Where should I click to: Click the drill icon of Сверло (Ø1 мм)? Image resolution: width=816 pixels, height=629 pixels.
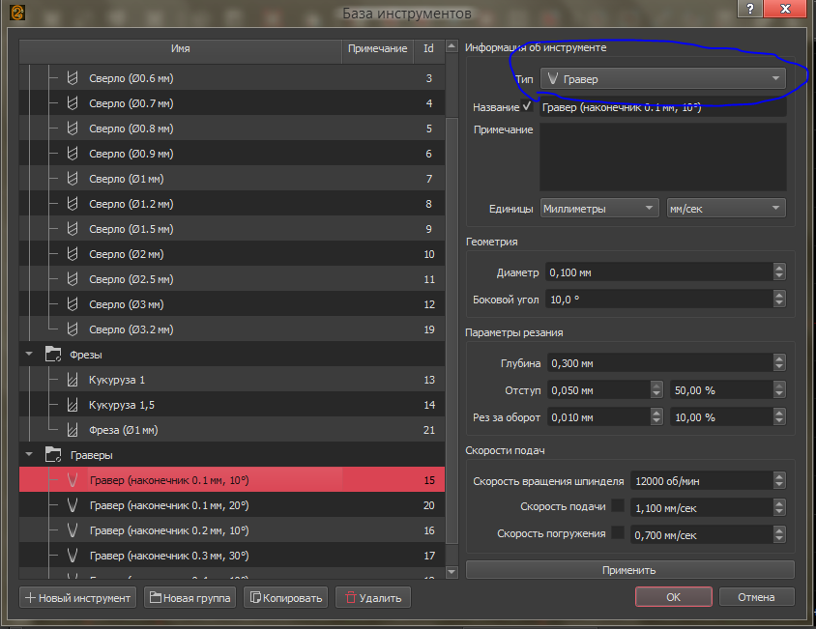(73, 179)
